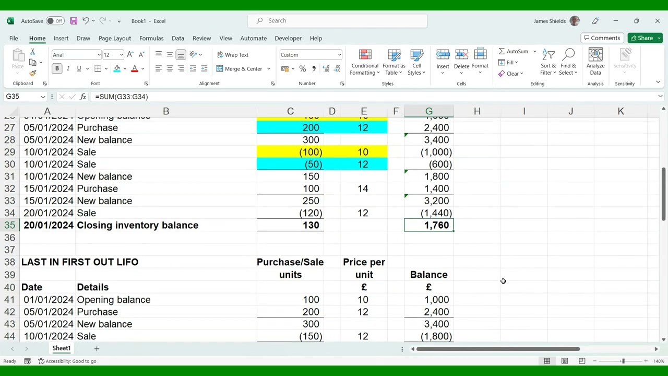Viewport: 668px width, 376px height.
Task: Click the Insert Function fx icon
Action: (x=84, y=97)
